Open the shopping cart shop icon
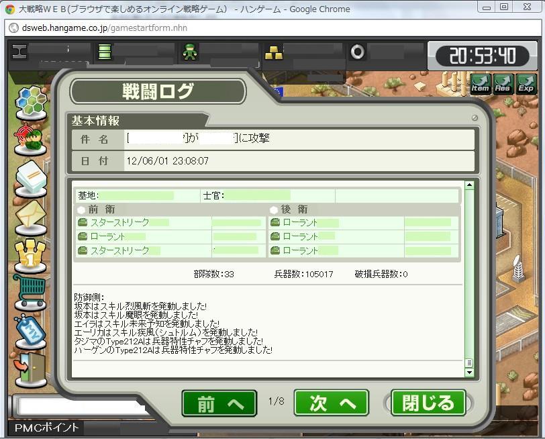545x439 pixels. click(x=31, y=293)
